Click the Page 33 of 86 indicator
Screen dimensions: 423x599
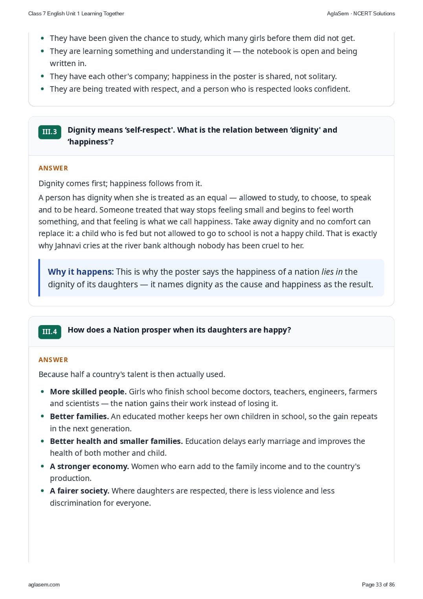pos(378,584)
